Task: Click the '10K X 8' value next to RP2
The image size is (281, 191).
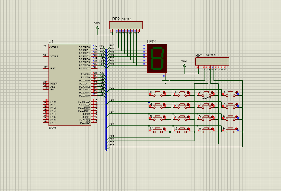Action: (x=127, y=19)
